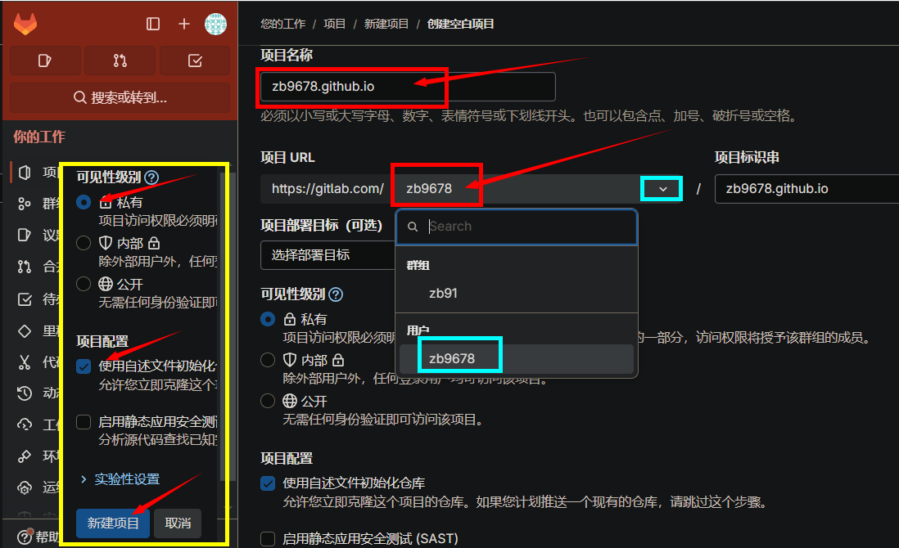This screenshot has height=548, width=899.
Task: Go to 项目 breadcrumb link
Action: click(334, 24)
